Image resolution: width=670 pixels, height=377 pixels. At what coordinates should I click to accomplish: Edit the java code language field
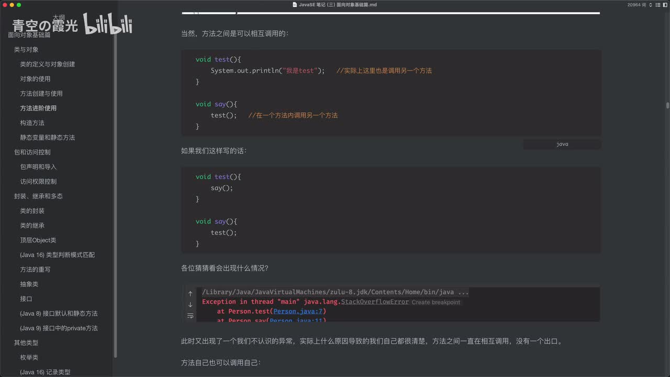(562, 144)
